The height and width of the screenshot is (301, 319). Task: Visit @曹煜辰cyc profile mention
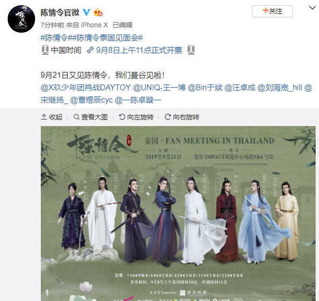pyautogui.click(x=91, y=100)
